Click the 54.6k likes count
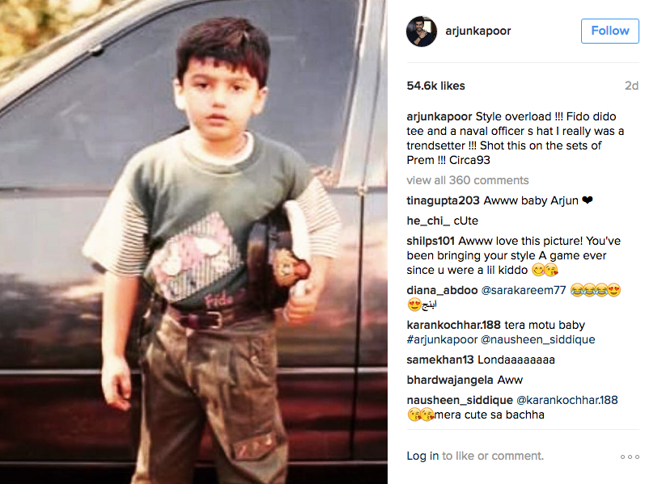Viewport: 645px width, 484px height. [435, 86]
